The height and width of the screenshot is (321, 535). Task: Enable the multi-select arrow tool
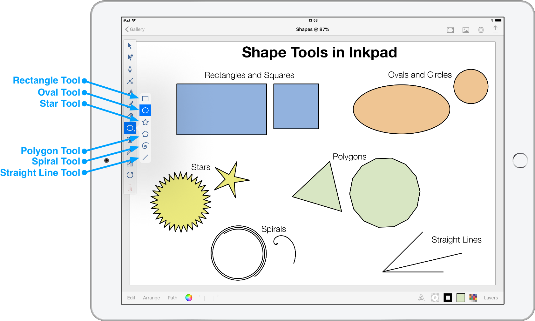pos(130,56)
